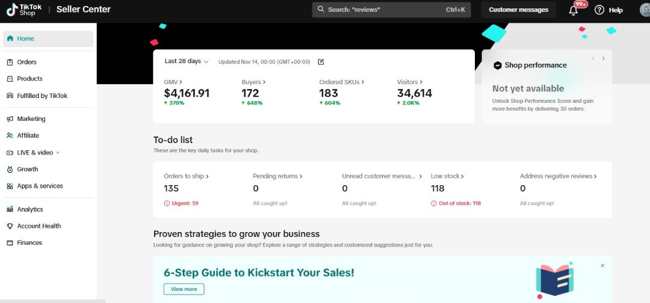This screenshot has width=650, height=303.
Task: Open the Last 28 days dropdown
Action: (187, 61)
